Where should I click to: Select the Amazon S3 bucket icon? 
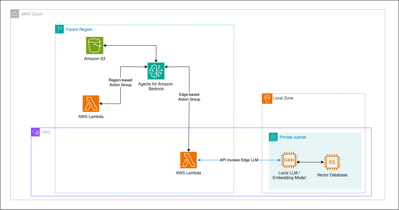pyautogui.click(x=95, y=45)
